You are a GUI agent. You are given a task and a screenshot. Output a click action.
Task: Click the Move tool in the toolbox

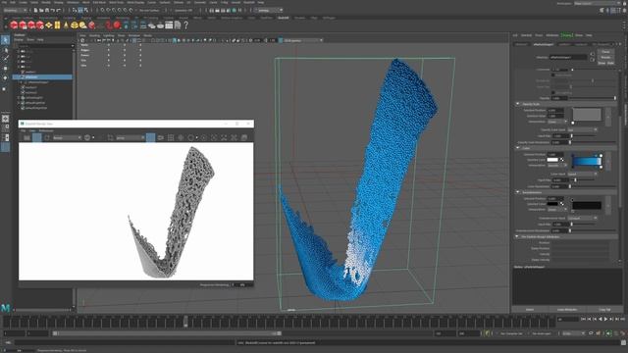(5, 69)
